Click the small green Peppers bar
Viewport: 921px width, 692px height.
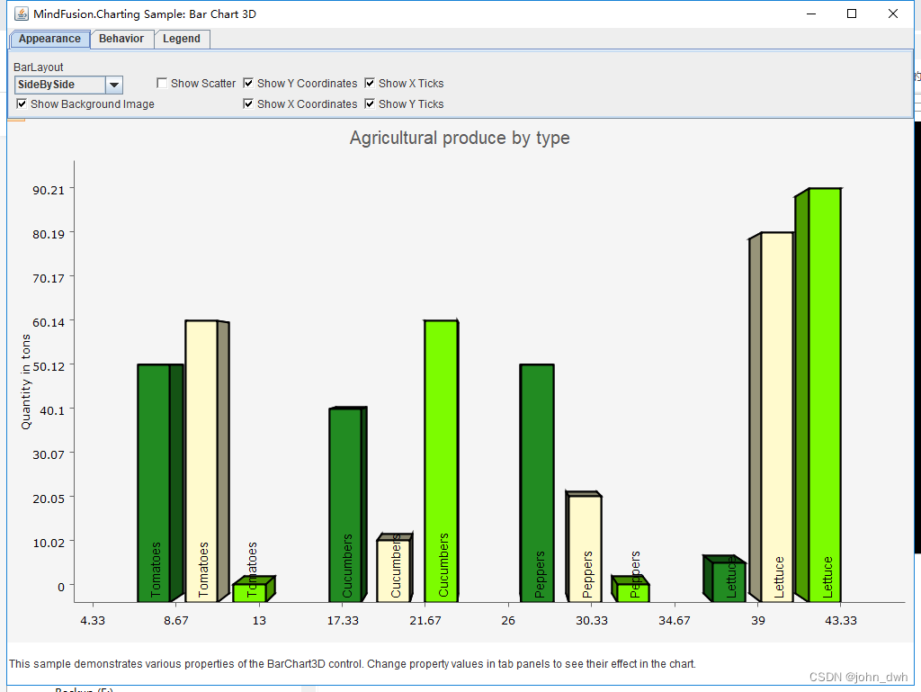630,588
